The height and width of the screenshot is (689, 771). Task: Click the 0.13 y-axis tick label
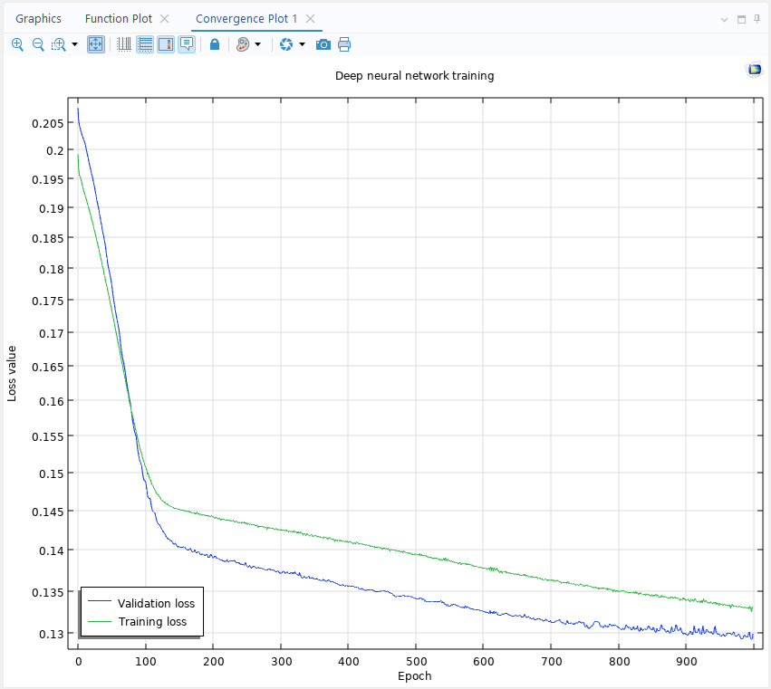click(x=51, y=634)
